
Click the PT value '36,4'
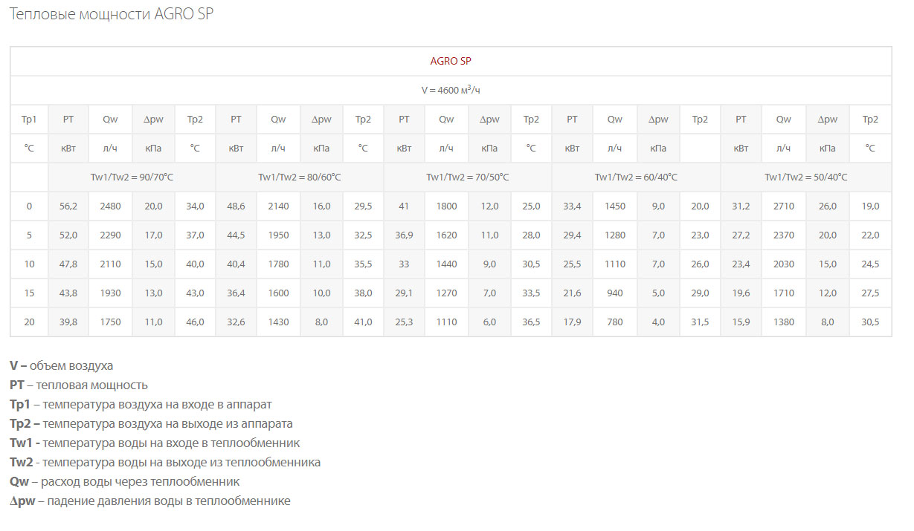point(236,293)
